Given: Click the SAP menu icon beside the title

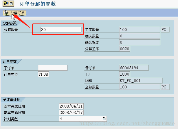Looking at the screenshot, I should [8, 3].
